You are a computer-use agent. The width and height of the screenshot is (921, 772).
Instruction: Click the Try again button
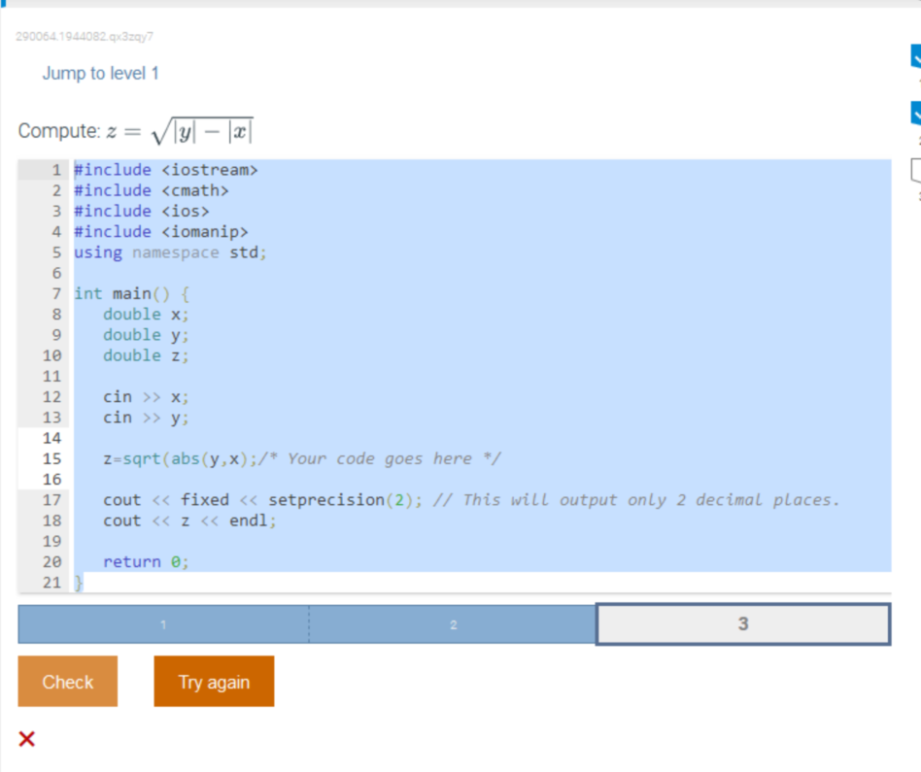[x=213, y=681]
